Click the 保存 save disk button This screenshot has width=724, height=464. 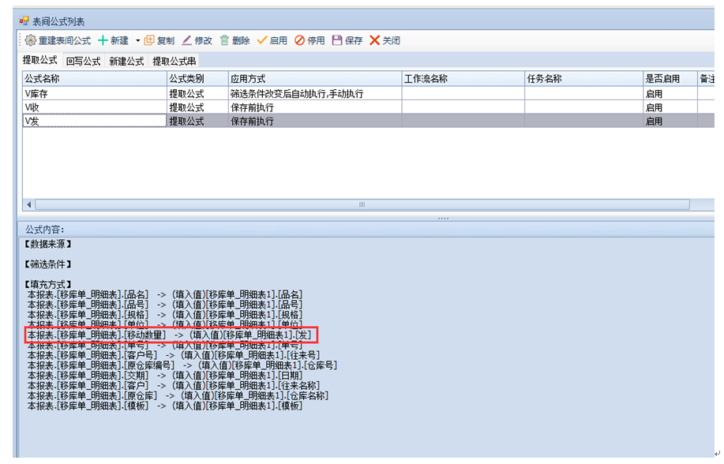click(x=347, y=40)
